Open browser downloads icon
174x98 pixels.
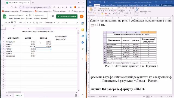pos(58,7)
